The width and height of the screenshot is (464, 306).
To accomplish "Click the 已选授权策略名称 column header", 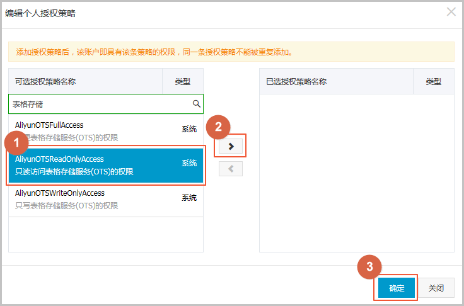I will click(336, 81).
